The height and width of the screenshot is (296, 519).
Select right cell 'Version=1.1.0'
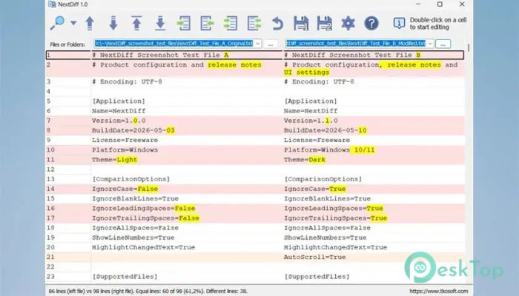[374, 121]
